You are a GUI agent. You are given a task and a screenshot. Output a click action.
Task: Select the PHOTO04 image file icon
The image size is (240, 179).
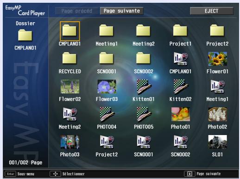pyautogui.click(x=107, y=114)
